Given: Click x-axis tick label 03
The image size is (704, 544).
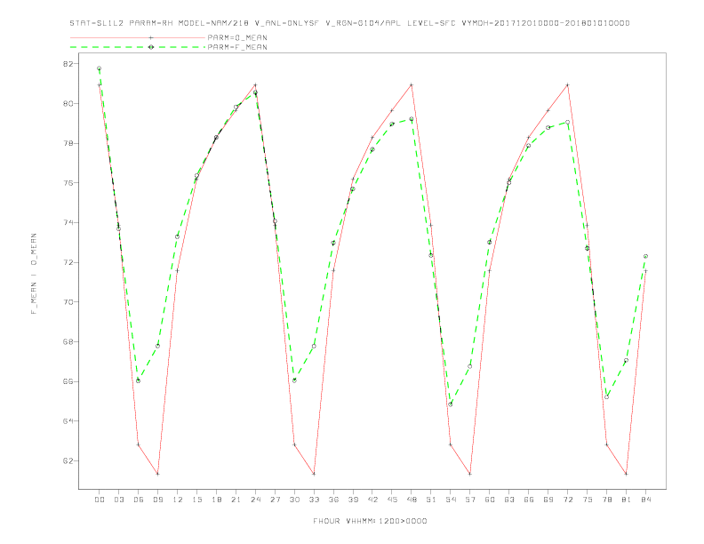Looking at the screenshot, I should (118, 500).
